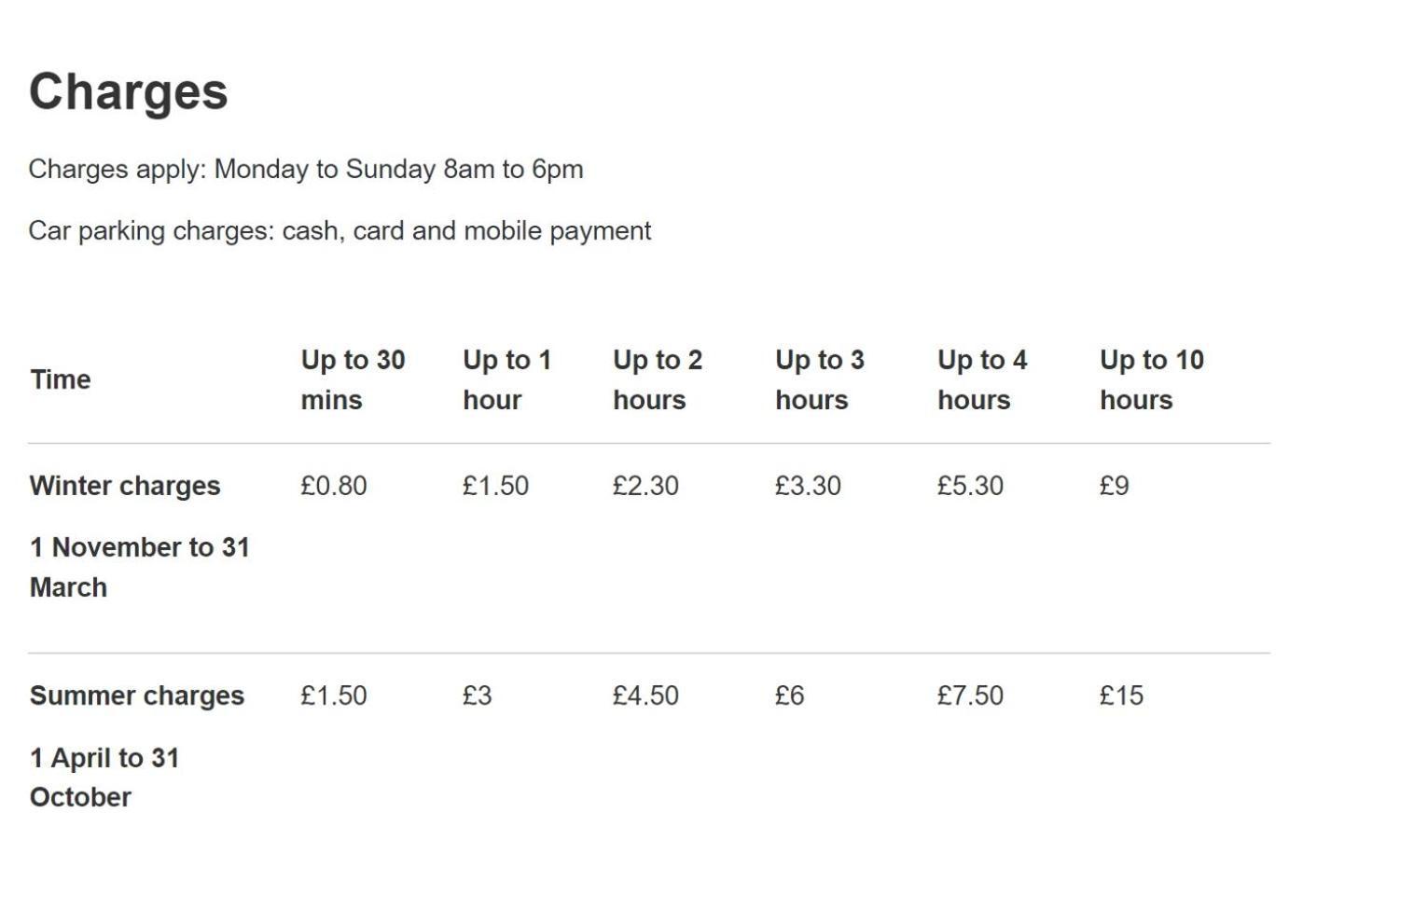This screenshot has width=1428, height=909.
Task: Click the 'Up to 2 hours' header
Action: coord(658,379)
